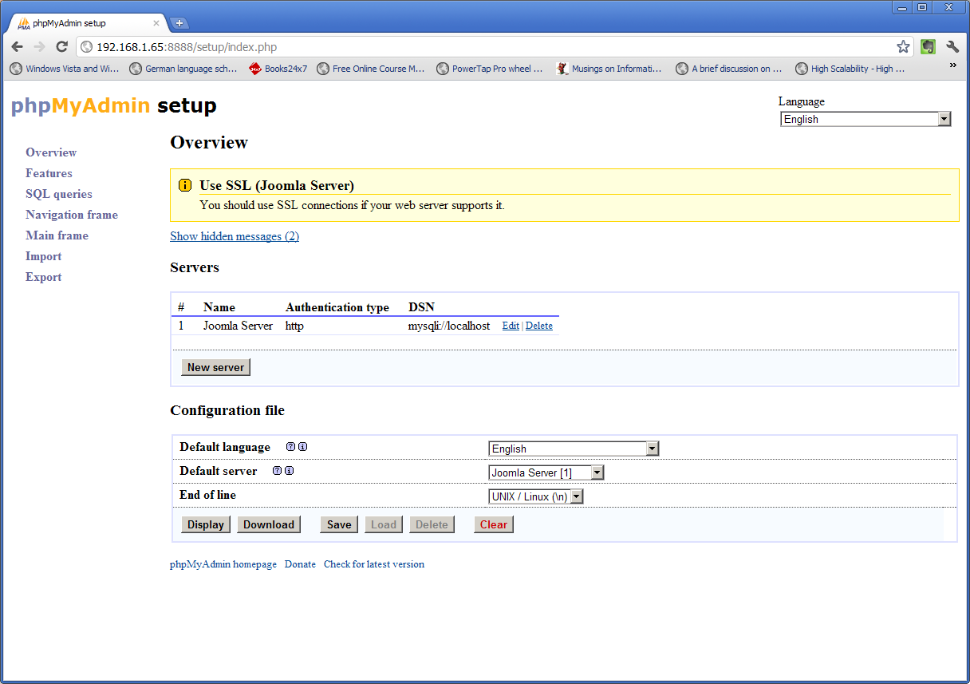Open the browser wrench menu
The width and height of the screenshot is (970, 684).
coord(952,46)
